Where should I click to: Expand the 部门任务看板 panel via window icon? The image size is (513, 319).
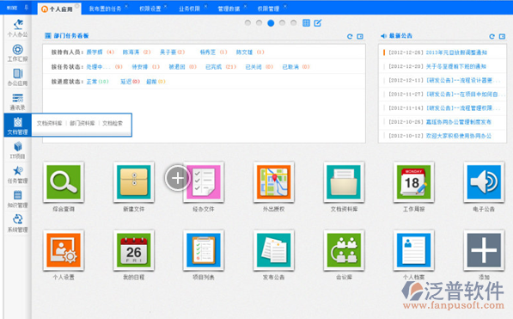[360, 36]
